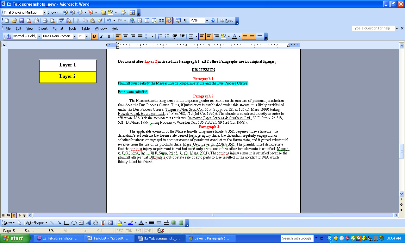Click the Insert Hyperlink icon

click(x=132, y=21)
